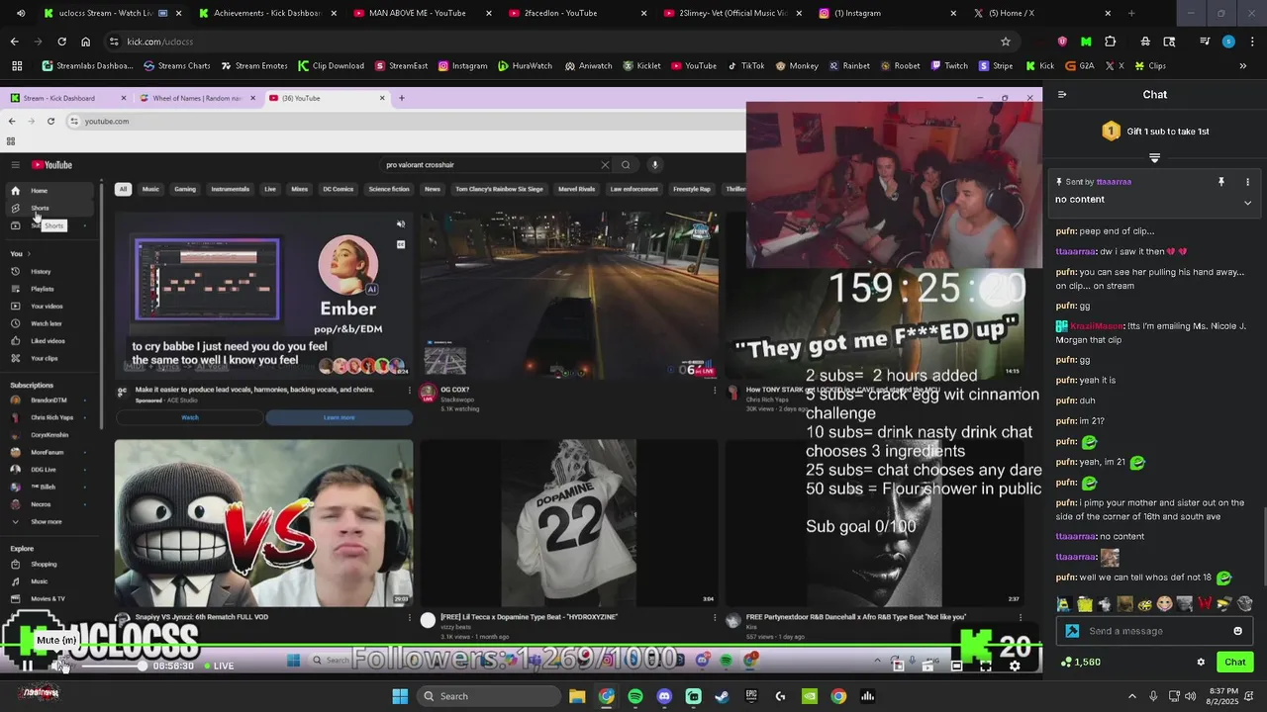Open Streamlabs Dashboard bookmark
Screen dimensions: 1267x712
click(87, 66)
